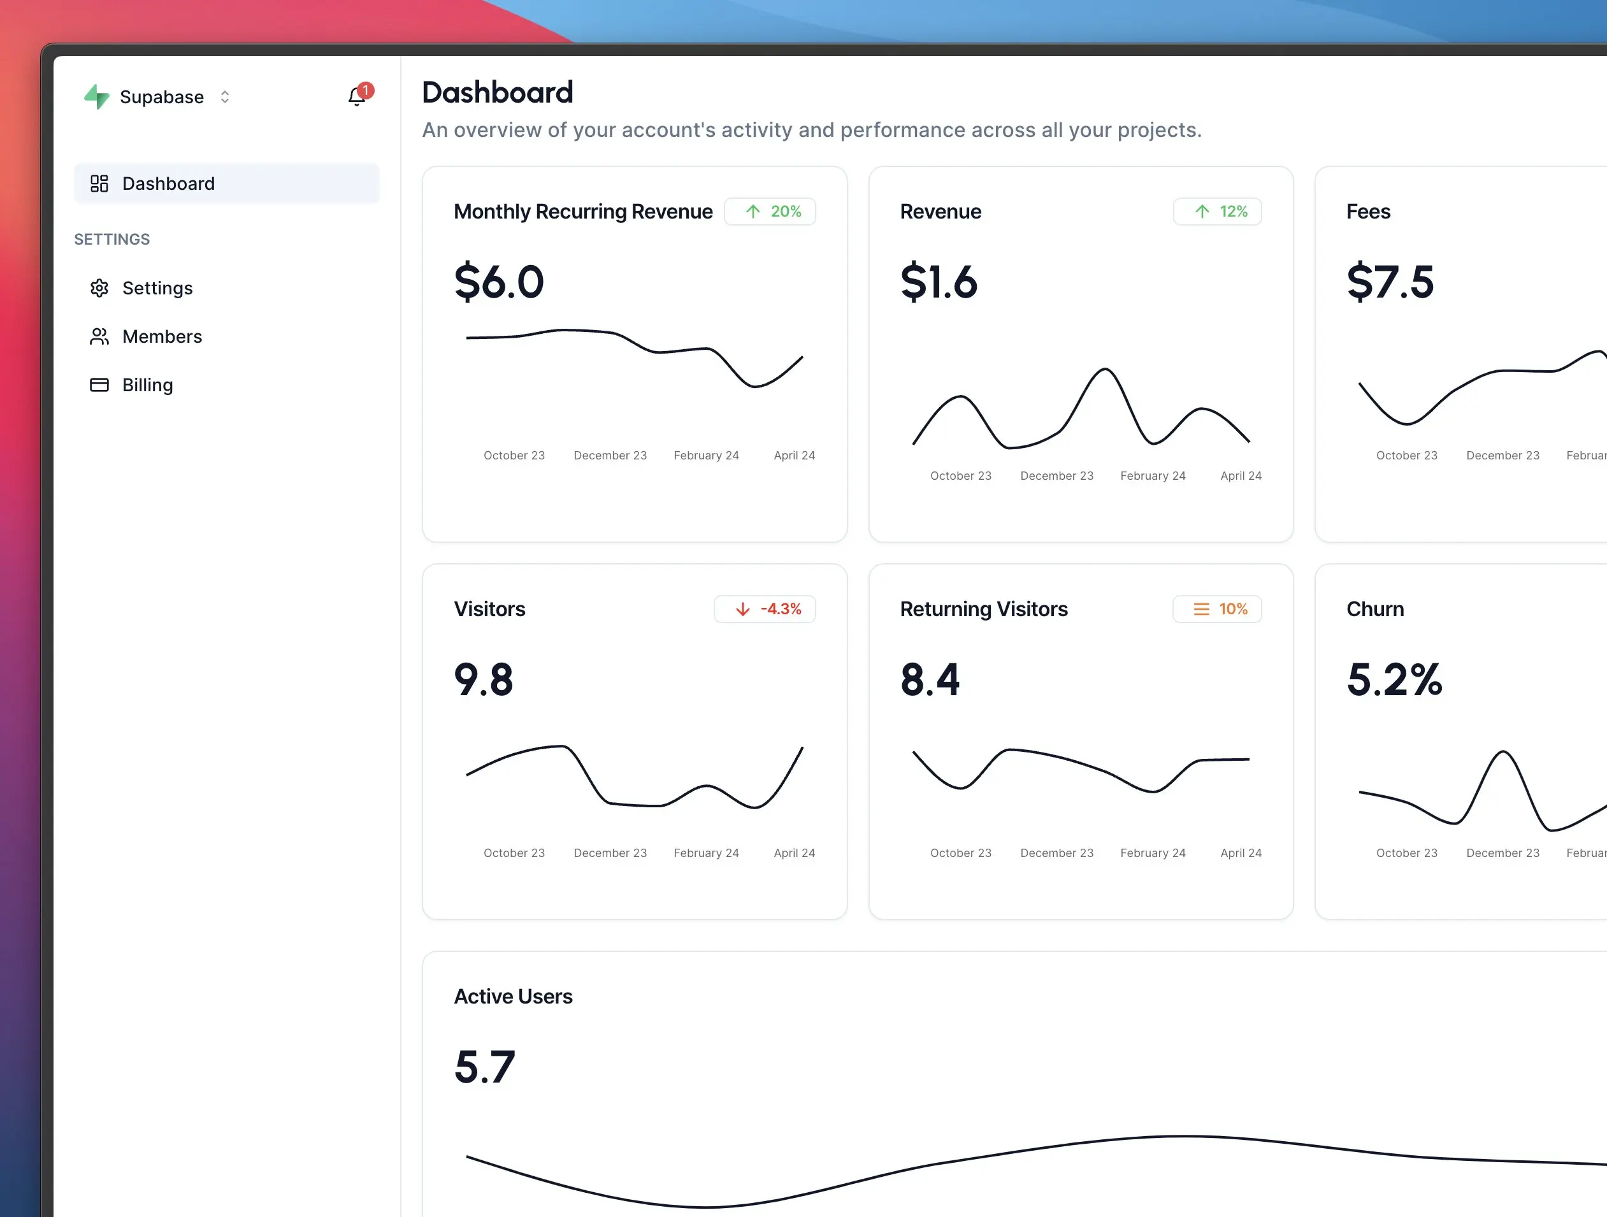Click the Members people icon
This screenshot has width=1607, height=1217.
(99, 336)
